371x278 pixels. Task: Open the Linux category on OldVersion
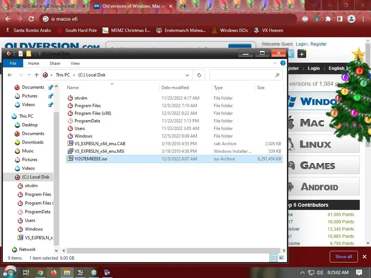324,144
